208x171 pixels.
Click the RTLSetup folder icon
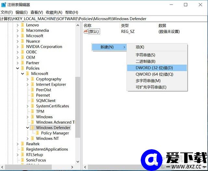(22, 154)
